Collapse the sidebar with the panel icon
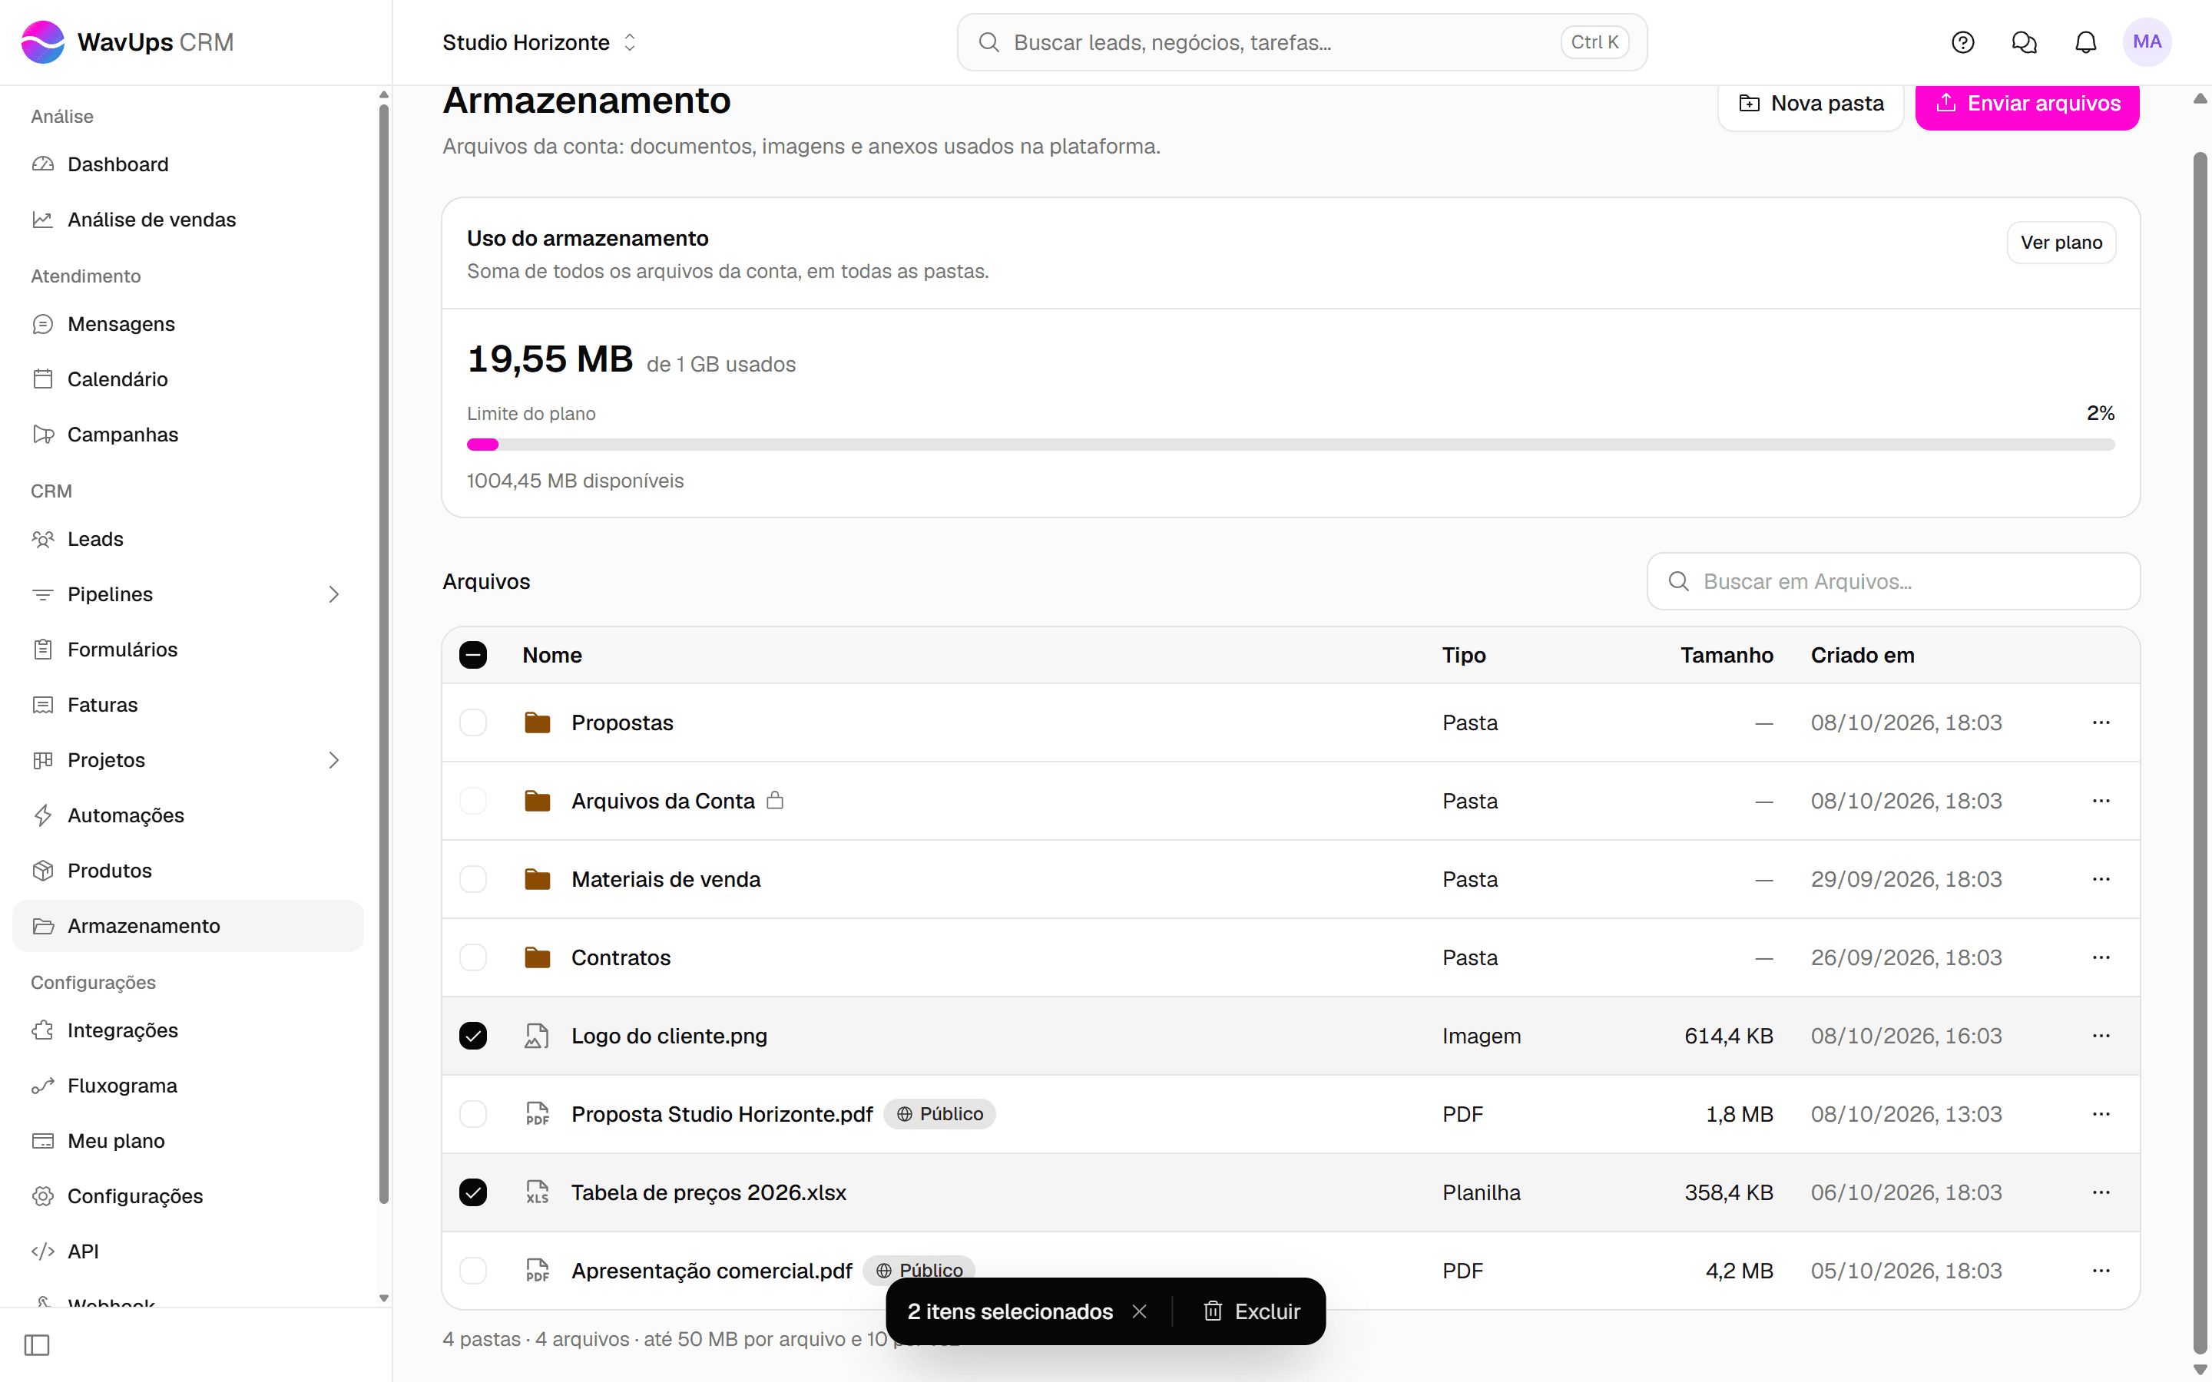 coord(37,1344)
